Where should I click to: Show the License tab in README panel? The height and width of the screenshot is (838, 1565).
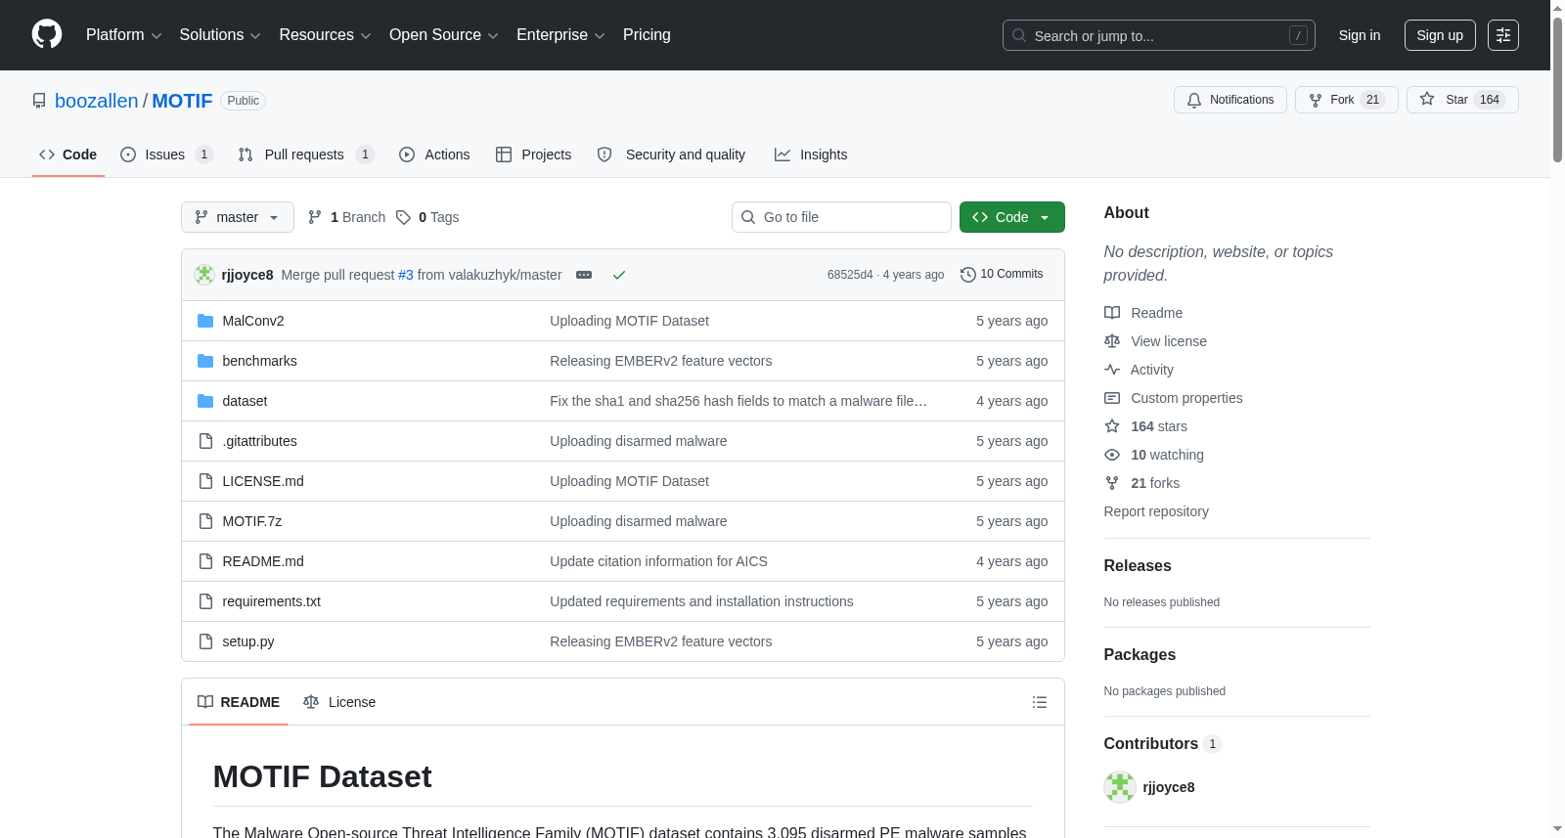click(x=339, y=702)
